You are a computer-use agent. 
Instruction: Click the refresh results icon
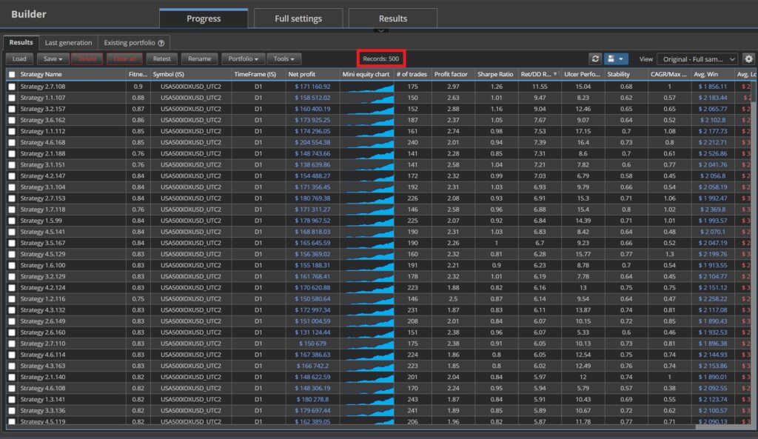[595, 58]
